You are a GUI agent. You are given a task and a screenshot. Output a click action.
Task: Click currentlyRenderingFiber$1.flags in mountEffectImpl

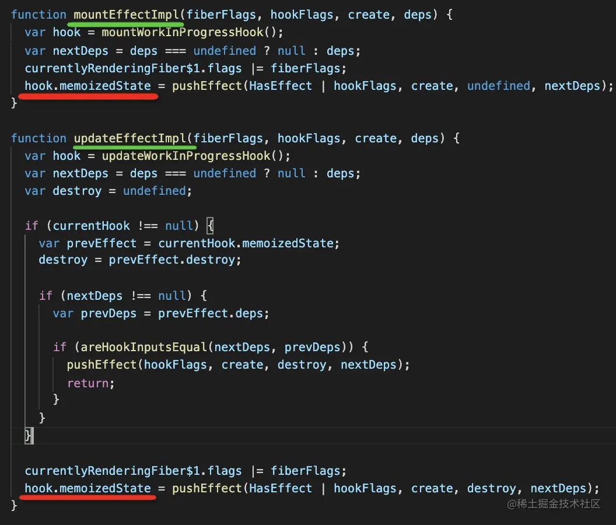(133, 68)
